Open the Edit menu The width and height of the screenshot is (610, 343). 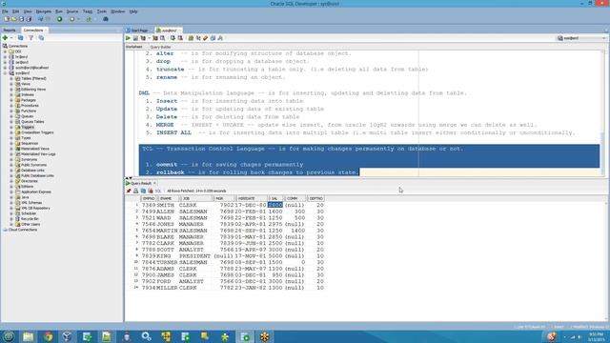coord(15,11)
